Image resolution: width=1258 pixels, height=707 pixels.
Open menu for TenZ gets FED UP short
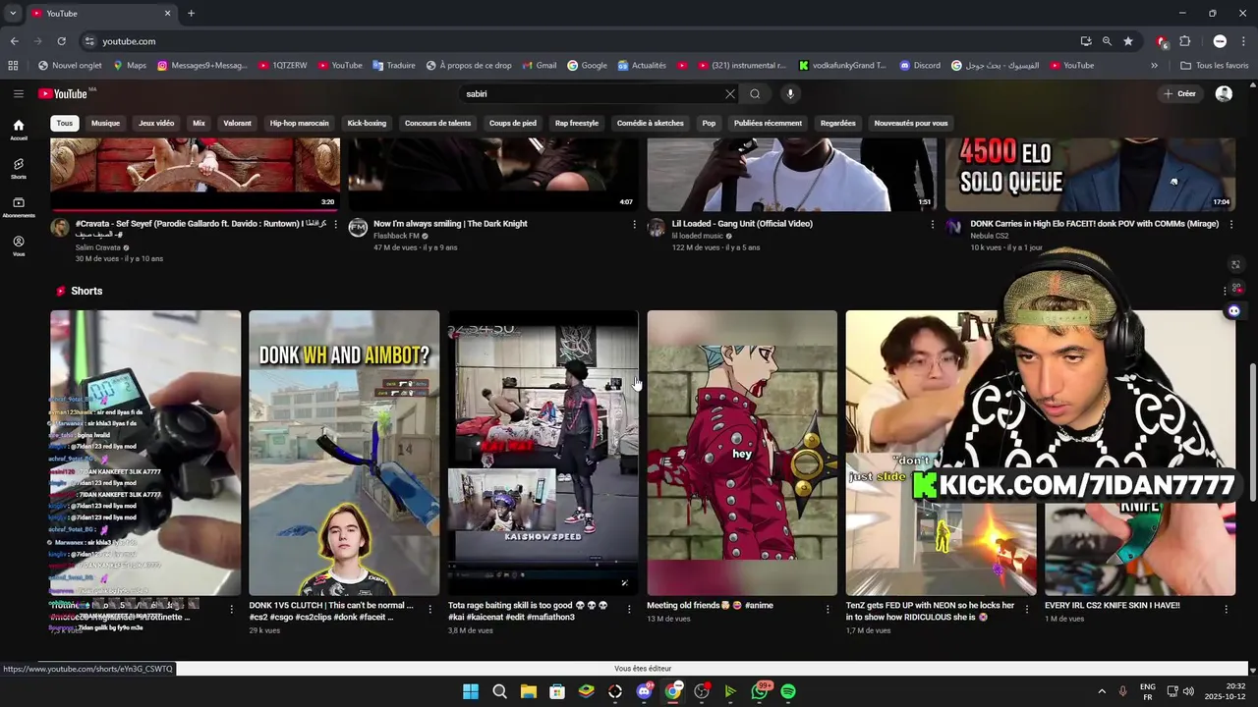click(1026, 610)
